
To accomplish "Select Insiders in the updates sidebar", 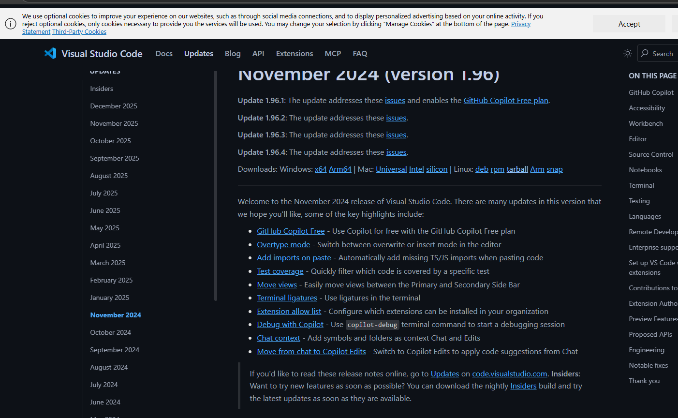I will tap(102, 89).
